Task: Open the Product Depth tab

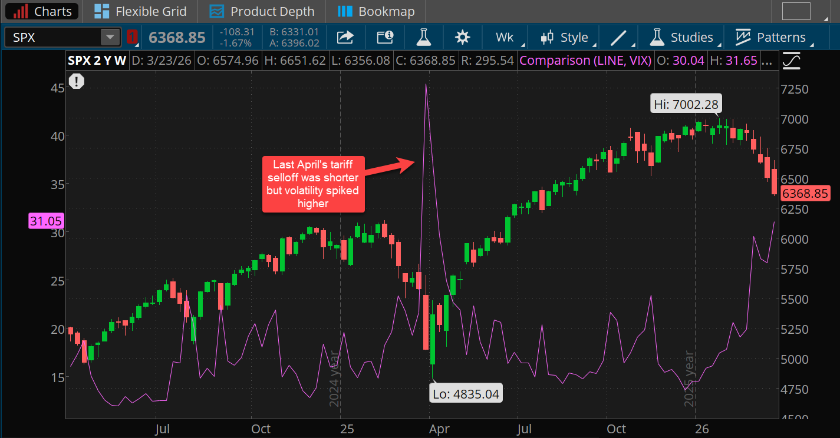Action: pos(261,11)
